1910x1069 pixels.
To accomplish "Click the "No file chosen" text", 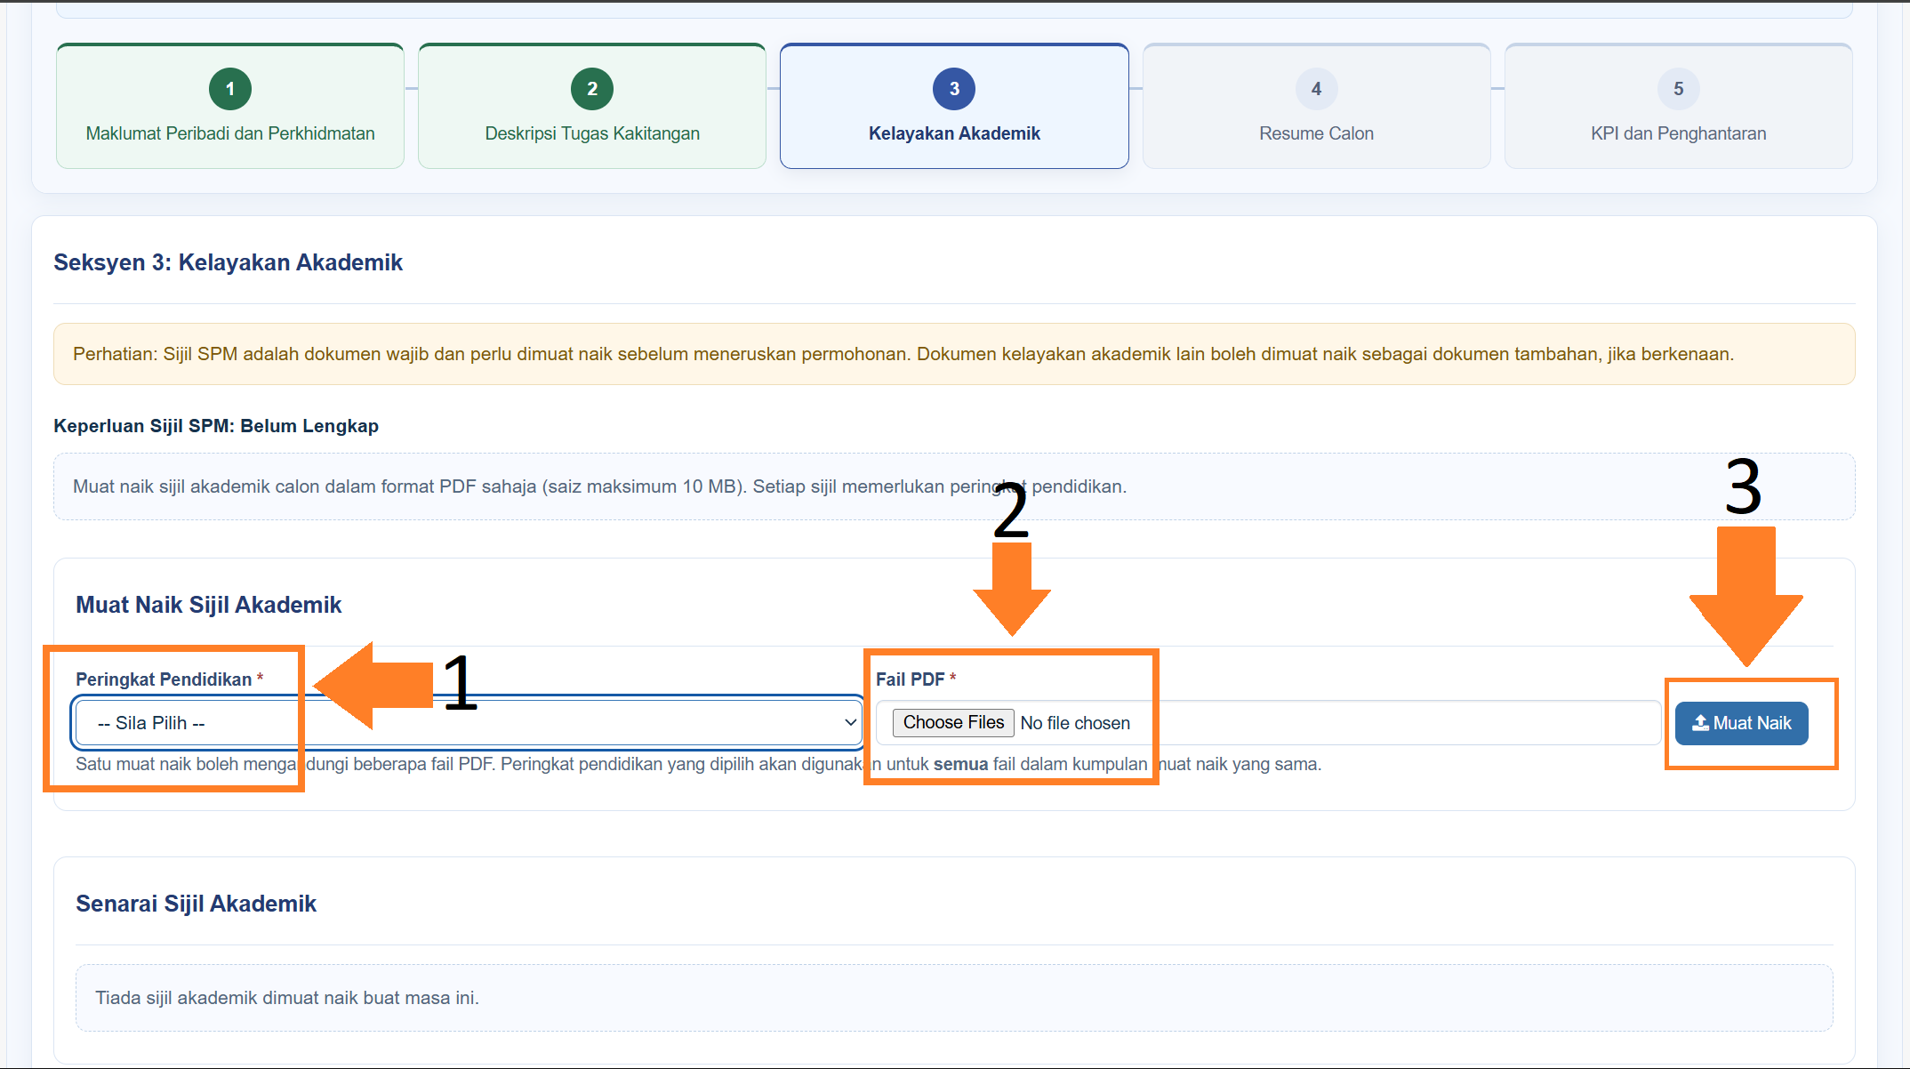I will point(1075,723).
